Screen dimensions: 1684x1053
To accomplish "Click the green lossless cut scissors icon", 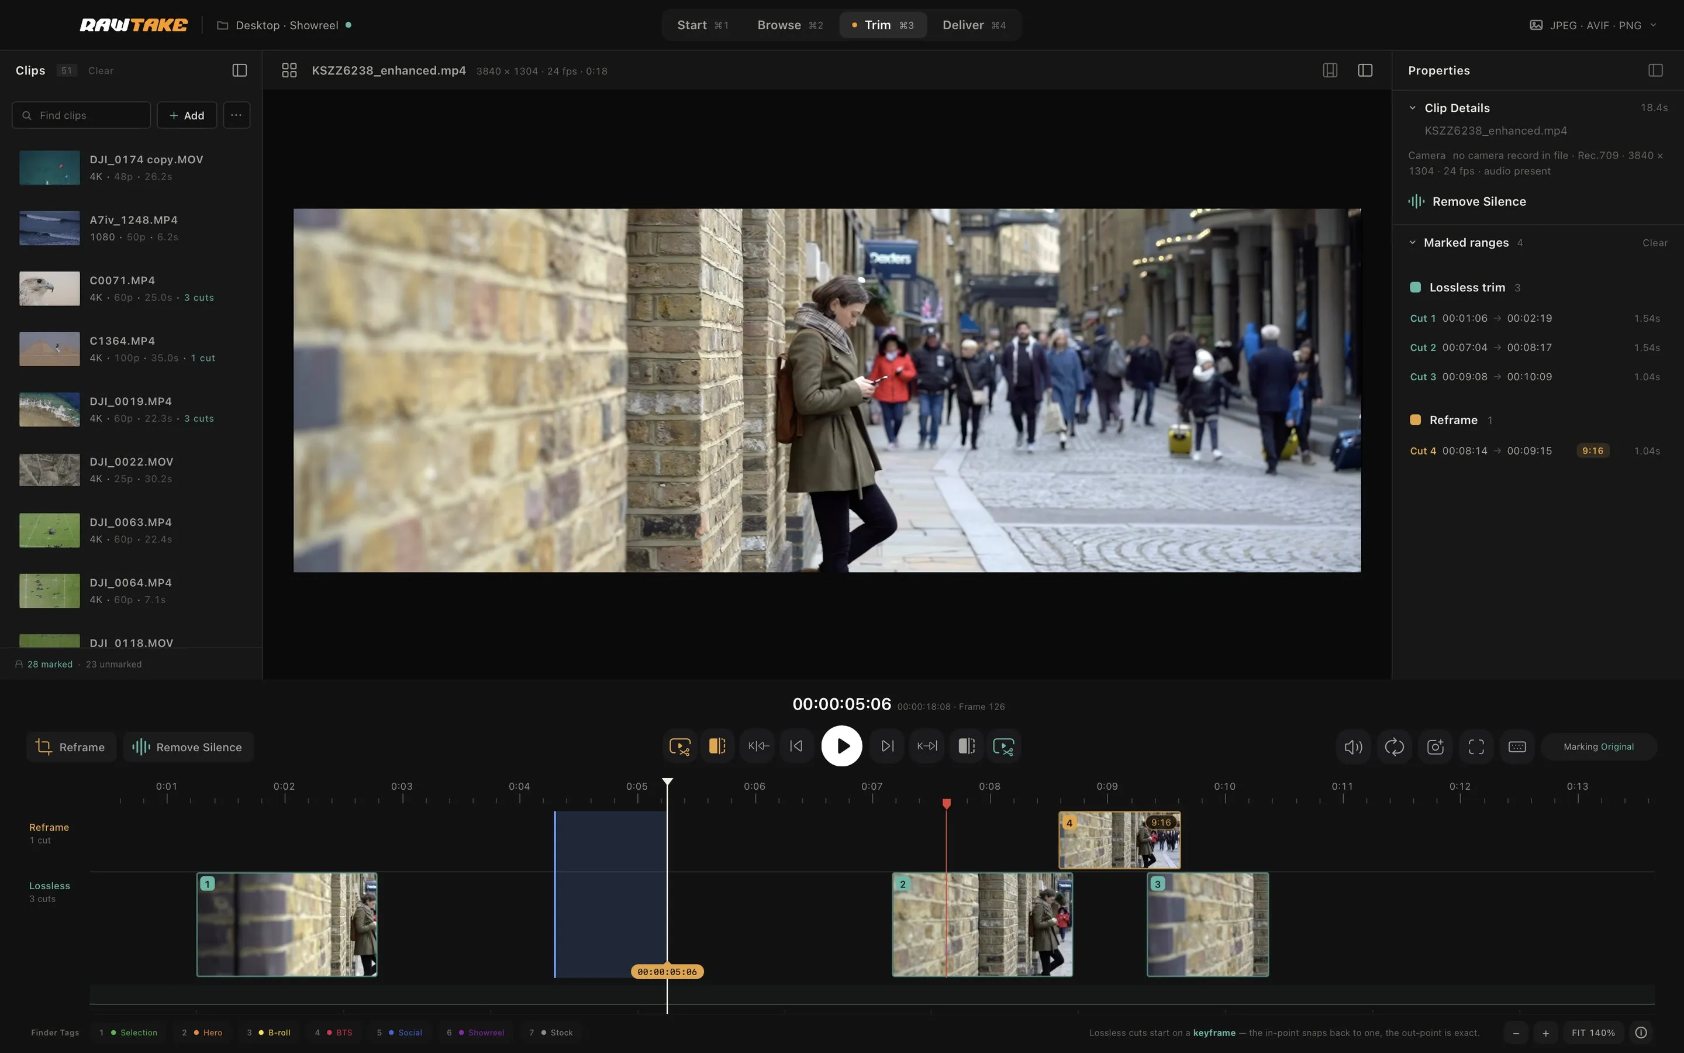I will pyautogui.click(x=1003, y=746).
